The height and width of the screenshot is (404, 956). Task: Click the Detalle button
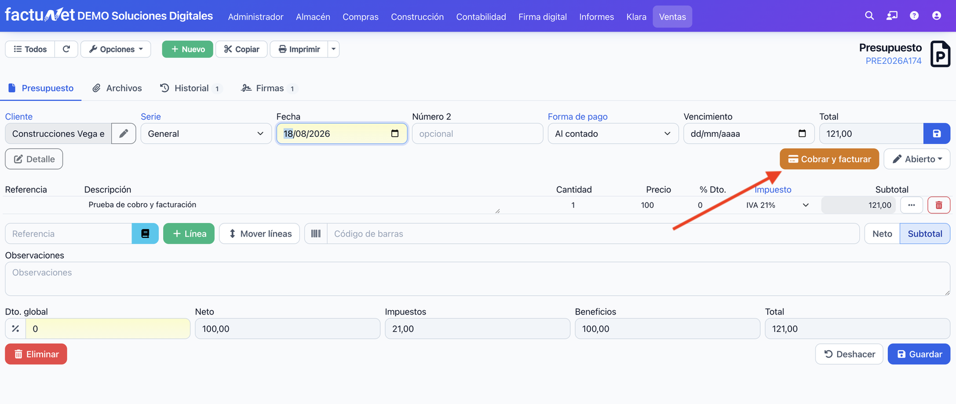point(34,159)
